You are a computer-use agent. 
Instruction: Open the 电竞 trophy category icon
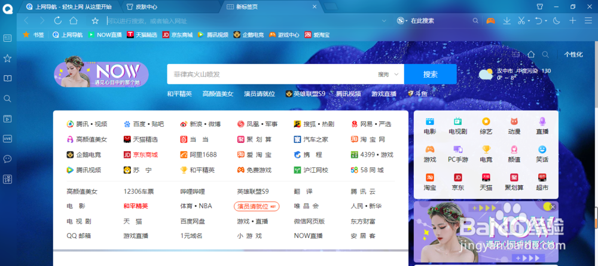coord(486,149)
